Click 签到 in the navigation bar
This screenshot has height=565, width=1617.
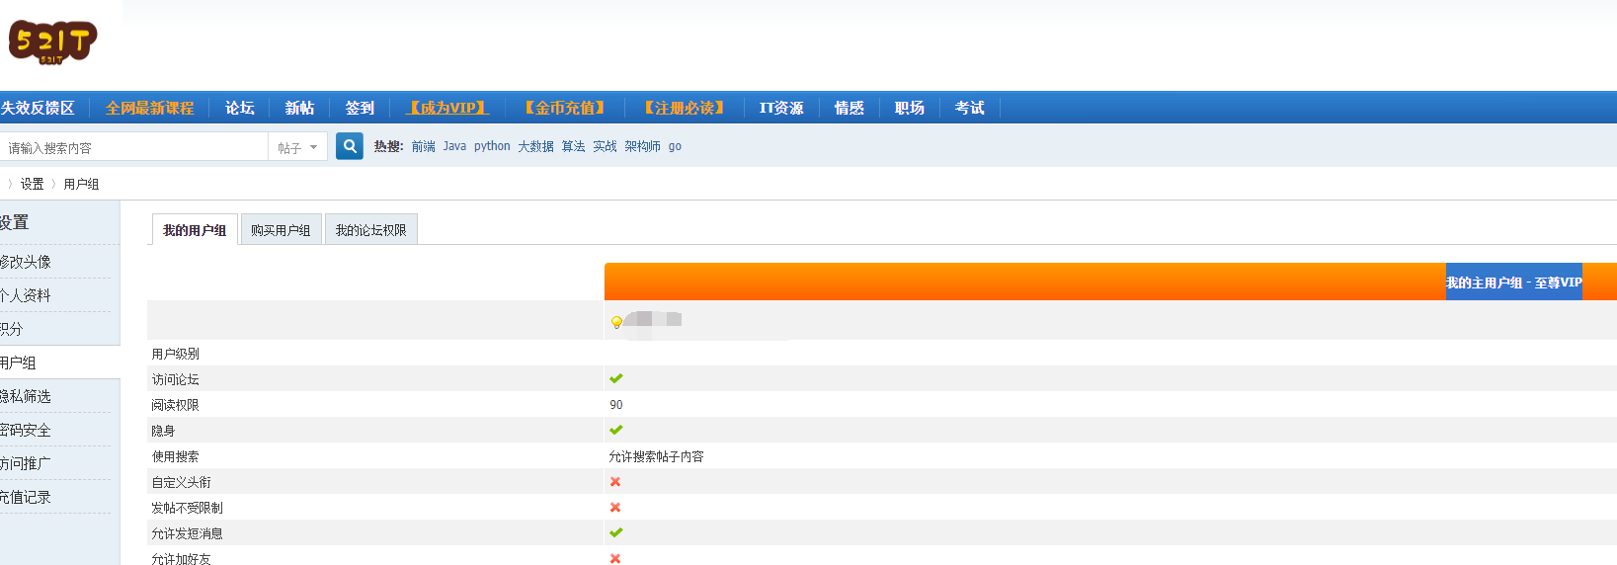tap(361, 108)
